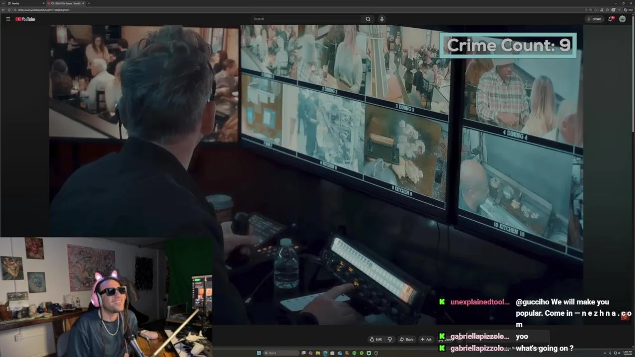Go back with browser back arrow
This screenshot has width=635, height=357.
(3, 10)
